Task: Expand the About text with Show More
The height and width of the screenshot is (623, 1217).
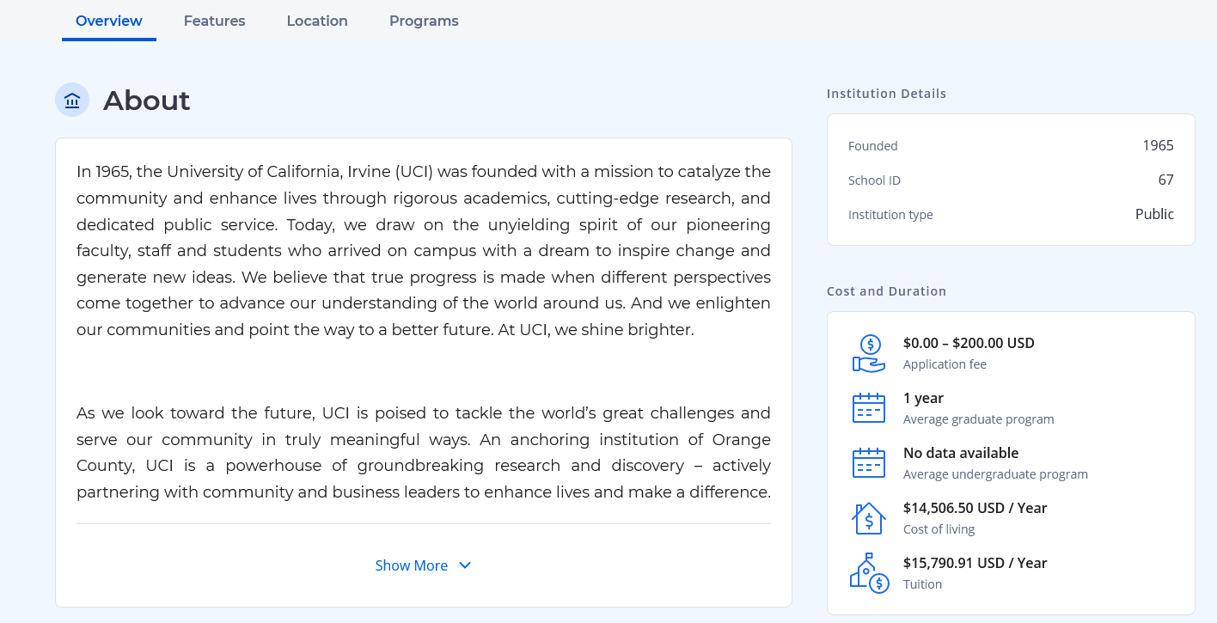Action: coord(412,565)
